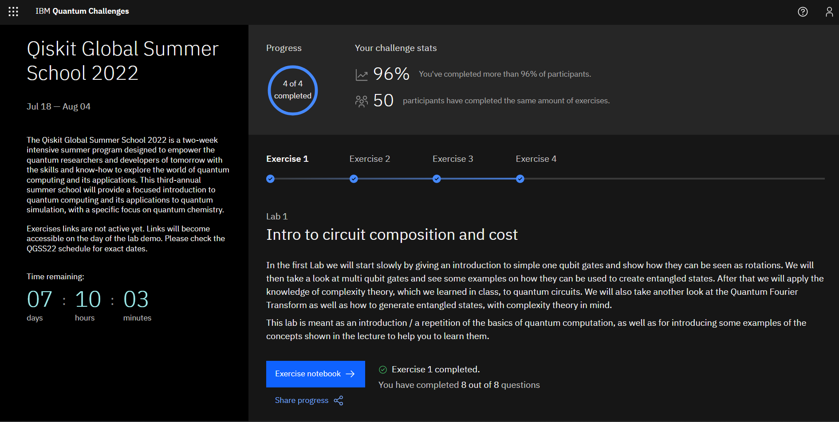Click the green Exercise 1 completed checkmark
Screen dimensions: 839x422
383,370
